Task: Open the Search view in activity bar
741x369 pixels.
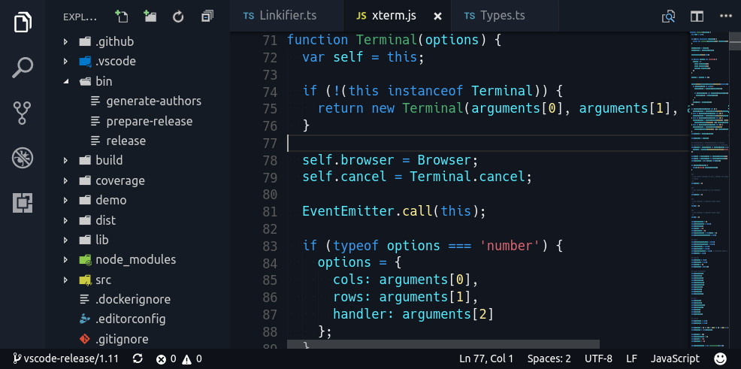Action: pyautogui.click(x=23, y=67)
